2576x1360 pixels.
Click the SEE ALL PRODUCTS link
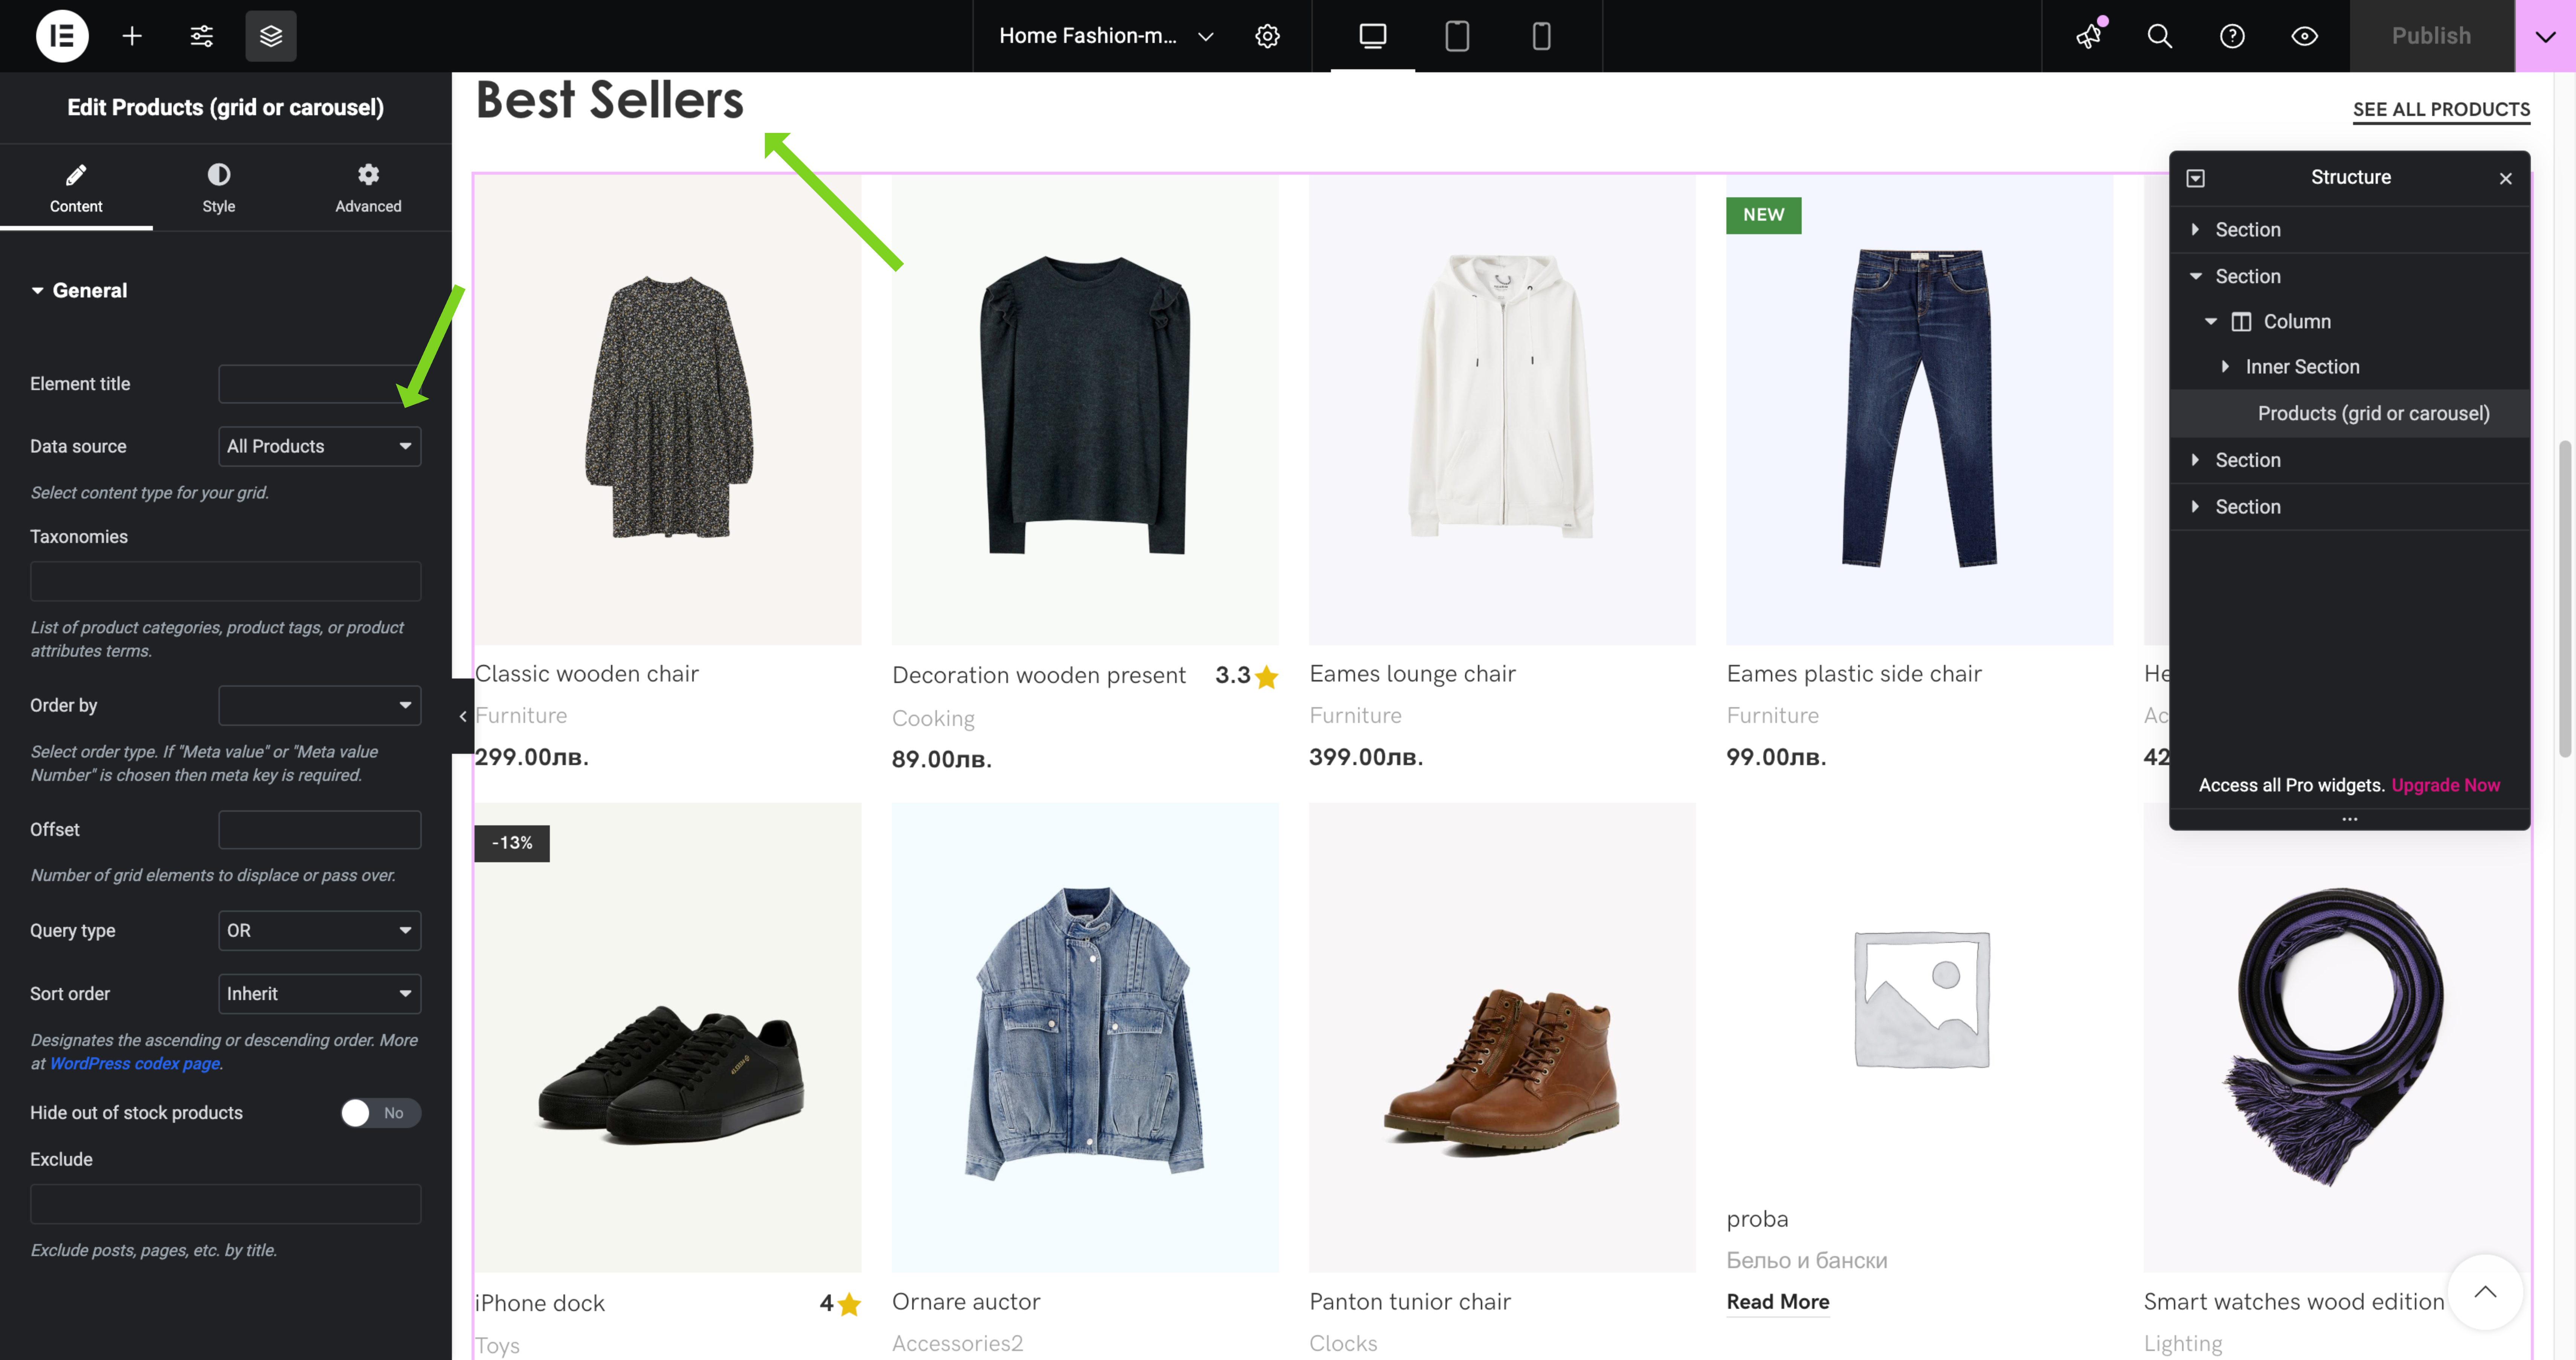tap(2441, 110)
